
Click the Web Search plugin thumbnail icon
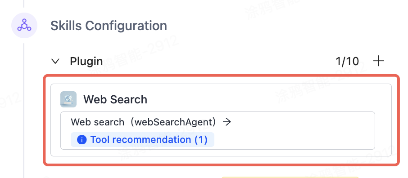pos(68,99)
